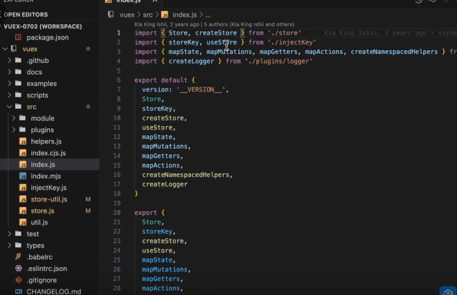This screenshot has height=295, width=457.
Task: Click the folder icon of the docs folder
Action: (x=19, y=72)
